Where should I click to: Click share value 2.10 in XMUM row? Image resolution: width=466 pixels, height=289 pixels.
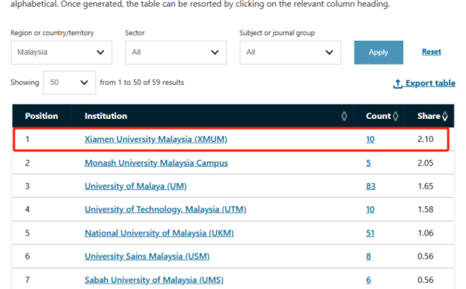tap(425, 139)
